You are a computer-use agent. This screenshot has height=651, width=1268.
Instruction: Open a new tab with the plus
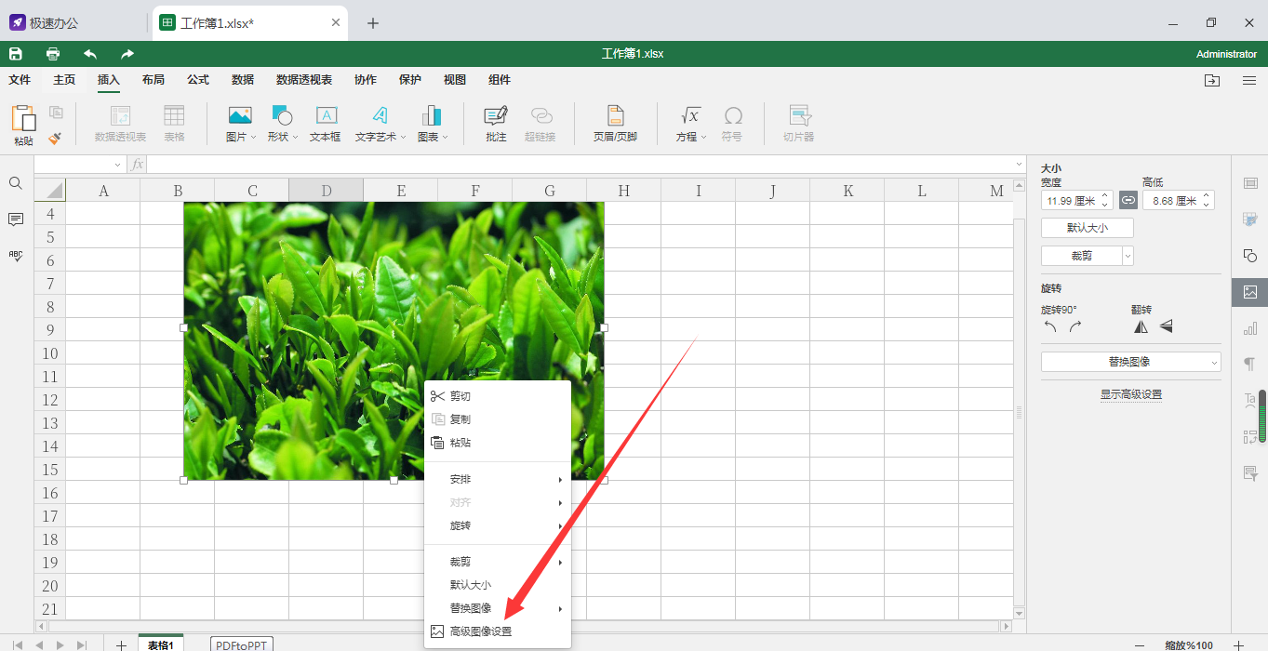coord(373,23)
